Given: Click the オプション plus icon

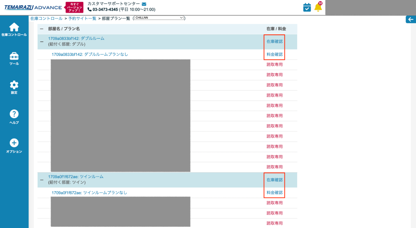Looking at the screenshot, I should (14, 143).
